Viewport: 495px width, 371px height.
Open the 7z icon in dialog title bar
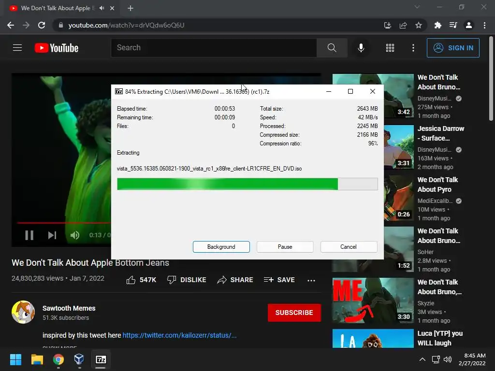tap(119, 91)
